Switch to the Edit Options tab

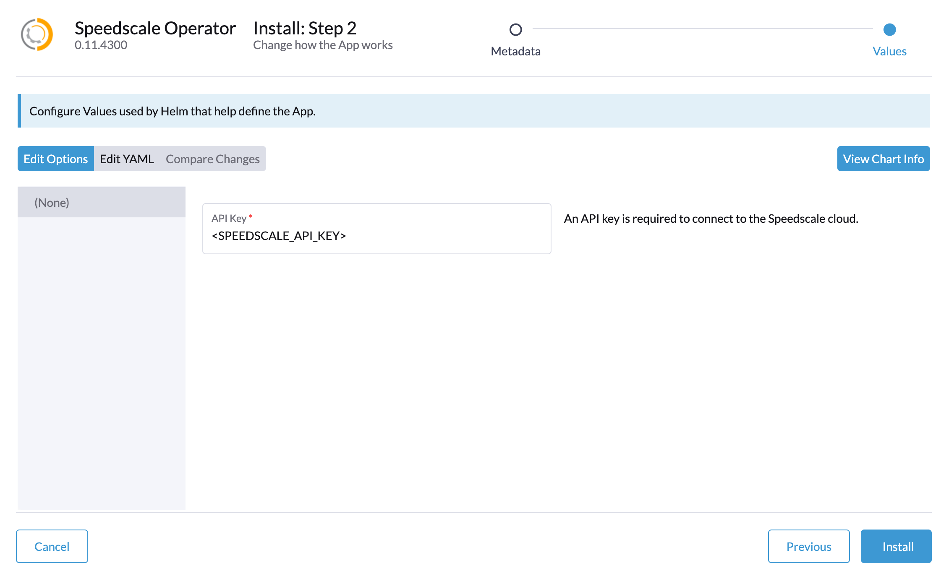pyautogui.click(x=56, y=159)
